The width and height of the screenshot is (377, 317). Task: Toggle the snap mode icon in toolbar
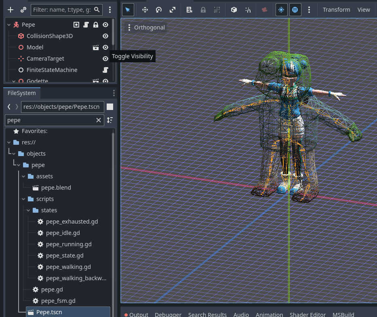(248, 10)
